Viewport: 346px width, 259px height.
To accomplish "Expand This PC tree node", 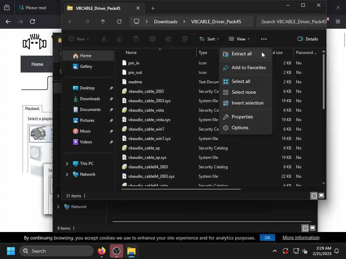I will [67, 164].
